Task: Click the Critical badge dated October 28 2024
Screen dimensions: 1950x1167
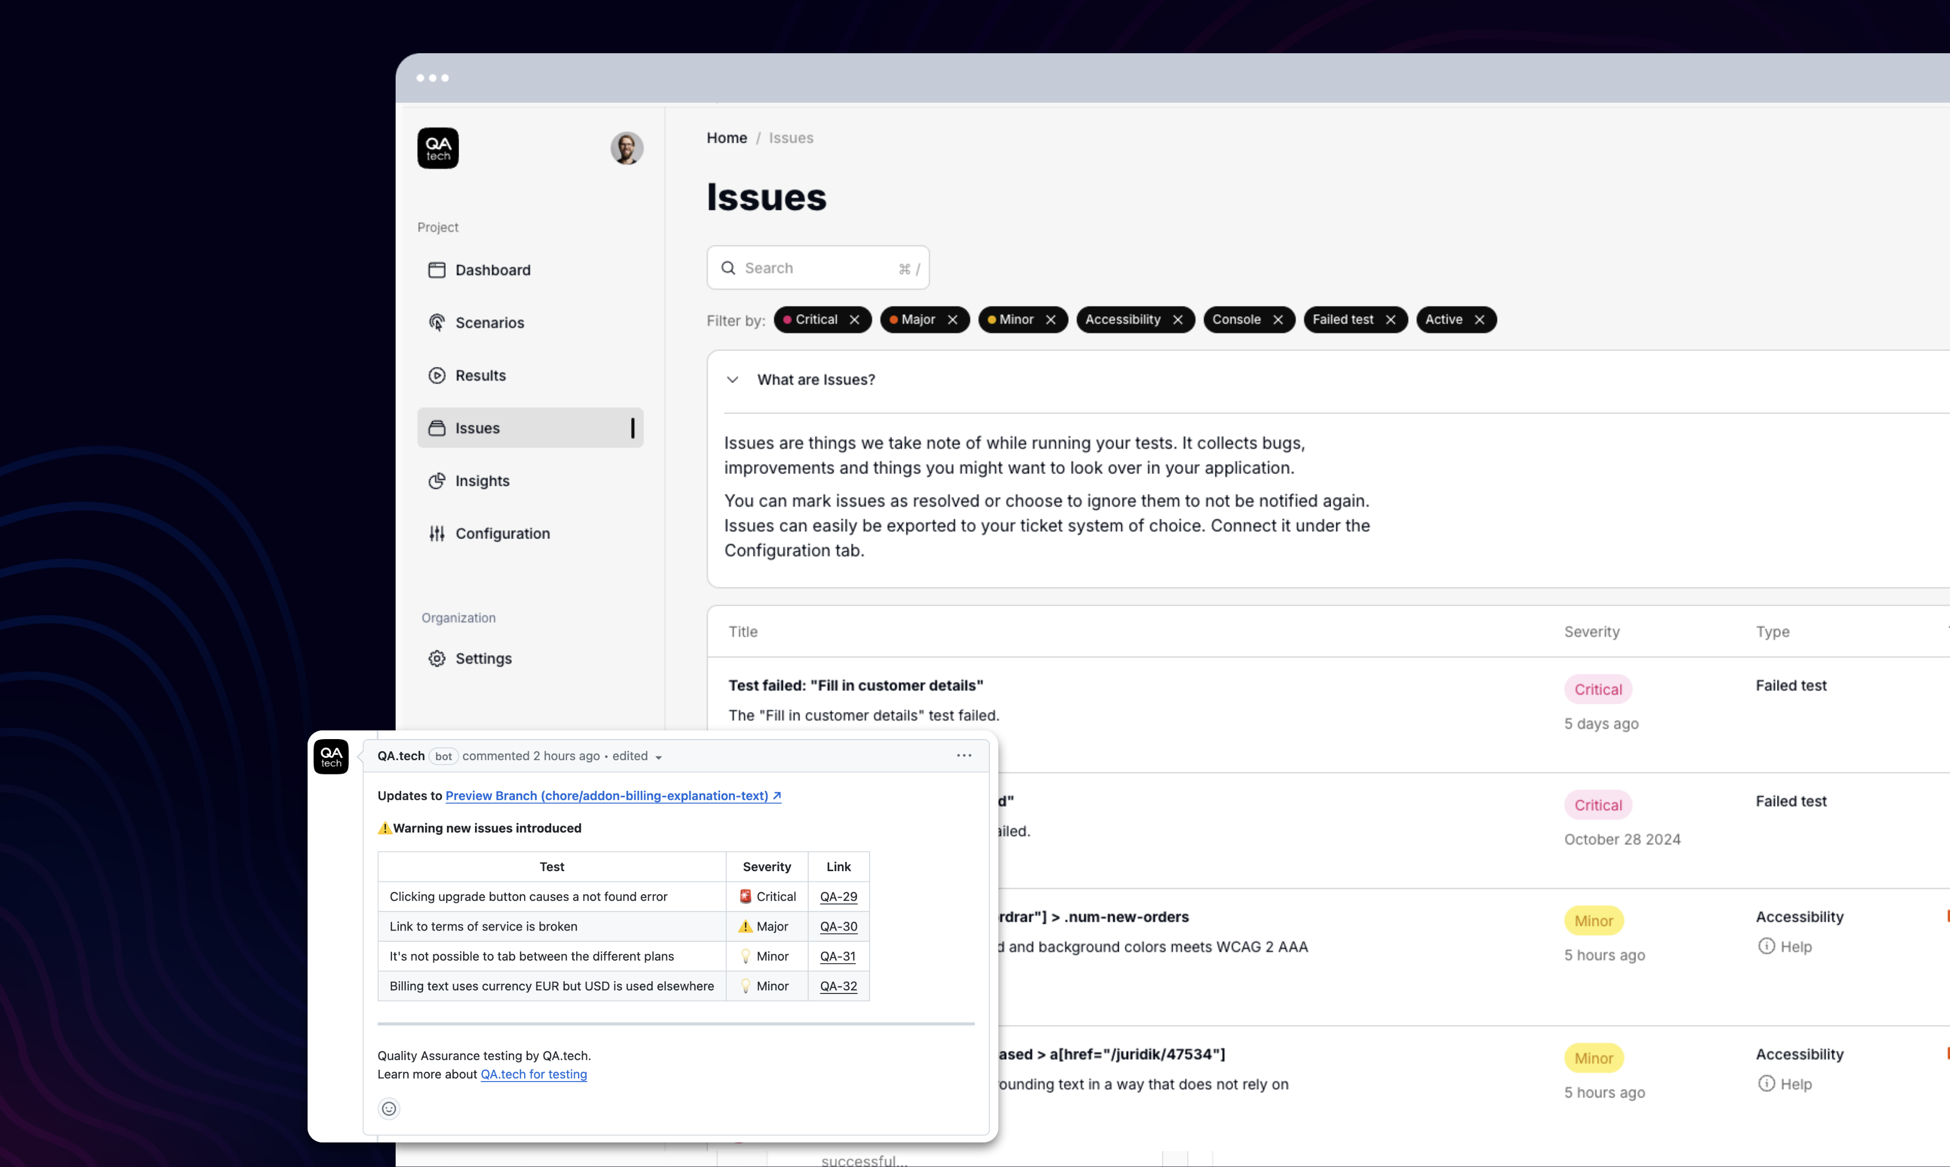Action: click(x=1598, y=805)
